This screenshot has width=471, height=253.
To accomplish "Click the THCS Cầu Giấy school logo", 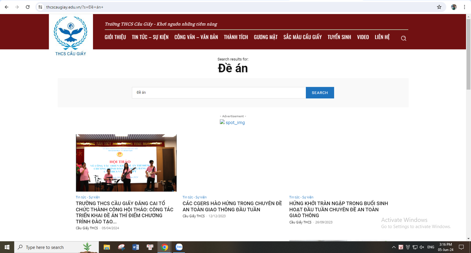I will click(71, 35).
